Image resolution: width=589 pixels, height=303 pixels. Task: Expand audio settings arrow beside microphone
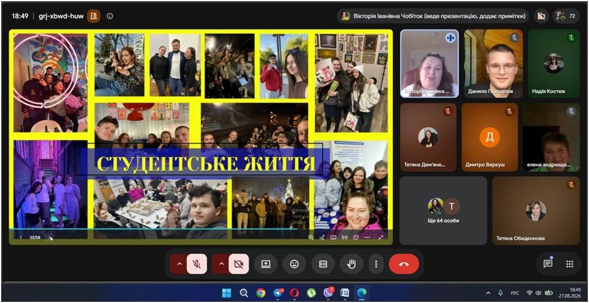(x=179, y=264)
